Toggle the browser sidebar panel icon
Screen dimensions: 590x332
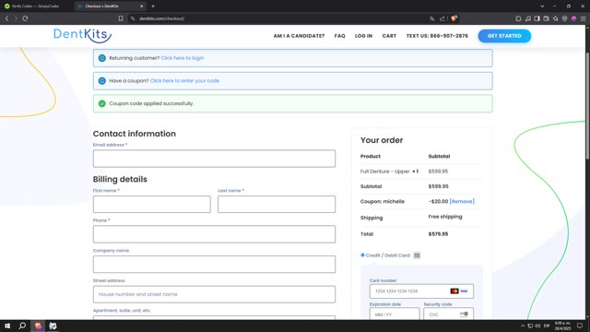pyautogui.click(x=537, y=18)
